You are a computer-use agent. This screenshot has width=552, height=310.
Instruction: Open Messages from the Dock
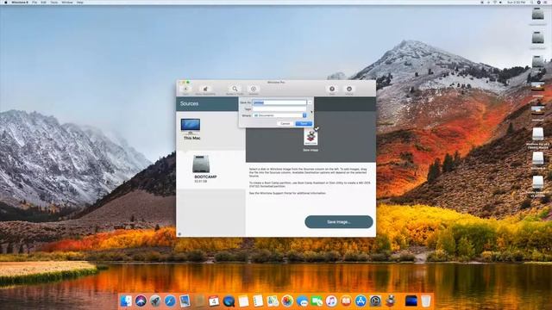point(302,301)
